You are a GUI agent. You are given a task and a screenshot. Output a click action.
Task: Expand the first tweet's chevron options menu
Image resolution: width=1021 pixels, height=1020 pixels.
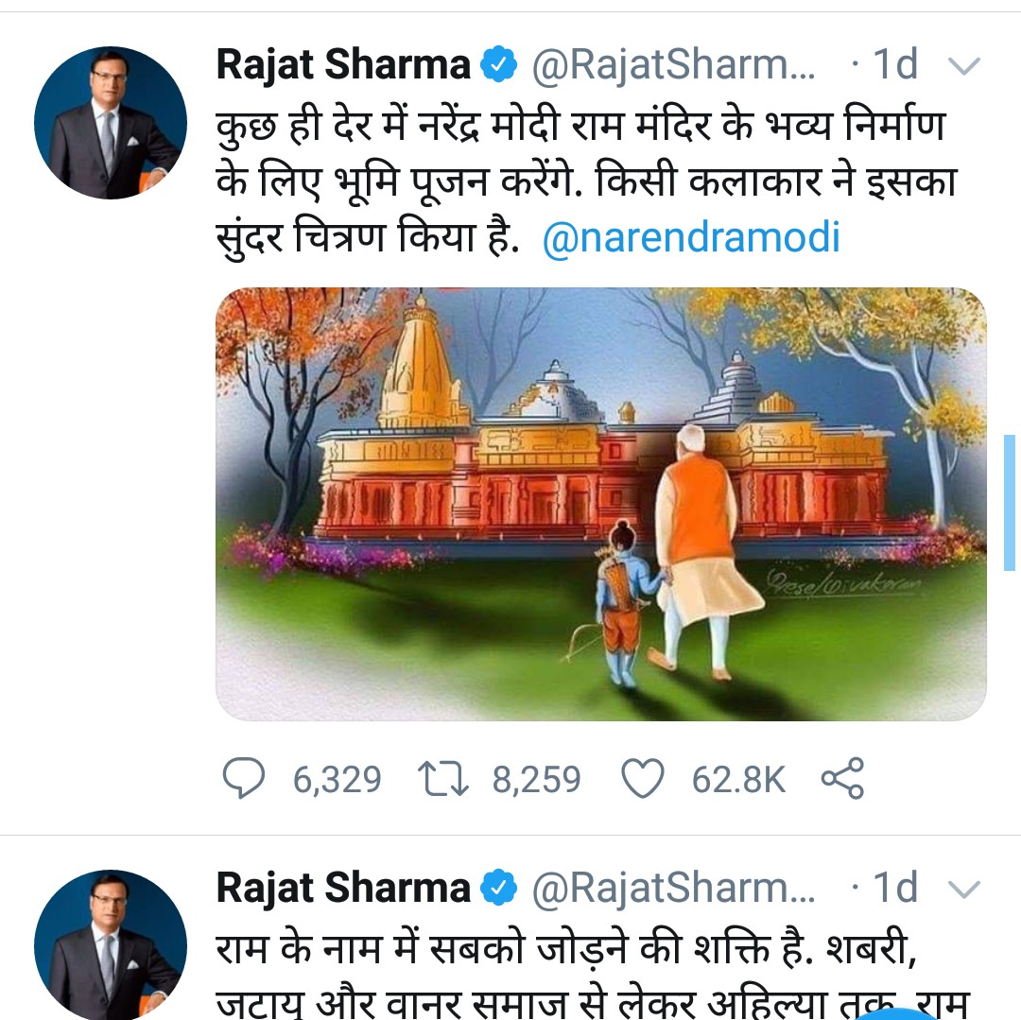click(963, 66)
